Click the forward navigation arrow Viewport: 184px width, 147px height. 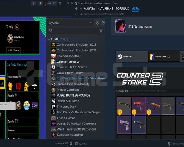click(x=81, y=8)
